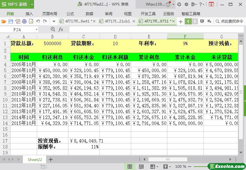Image resolution: width=246 pixels, height=170 pixels.
Task: Select cell containing ¥8,404,049.71
Action: (84, 141)
